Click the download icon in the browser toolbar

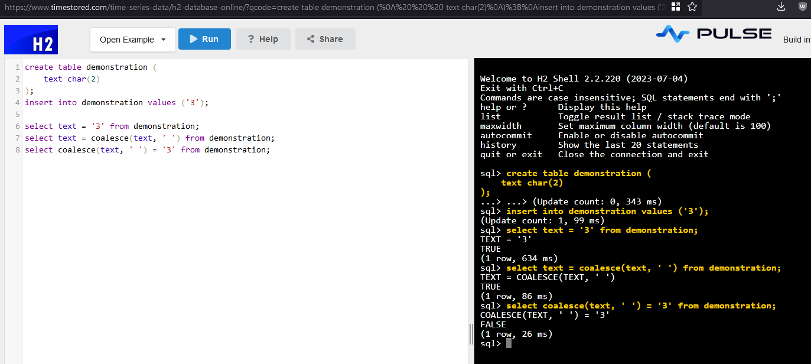[x=781, y=7]
